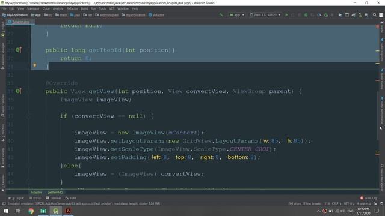Open the Windows Start menu
Image resolution: width=385 pixels, height=216 pixels.
6,211
